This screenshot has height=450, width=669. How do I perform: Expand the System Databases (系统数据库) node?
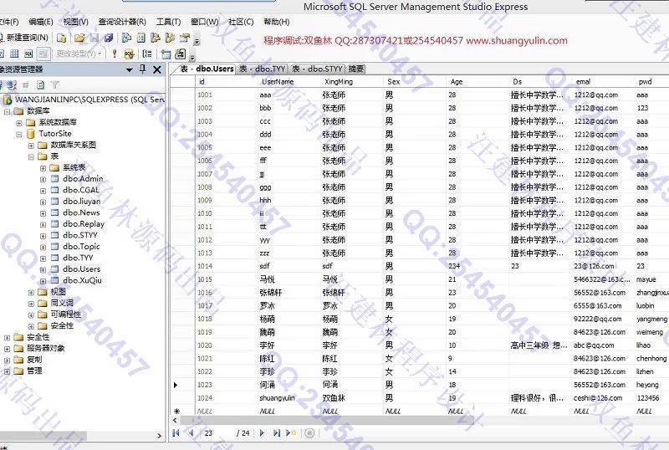(x=18, y=123)
